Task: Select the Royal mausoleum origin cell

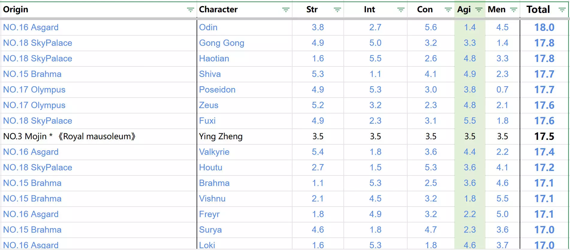Action: [69, 136]
